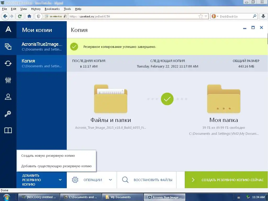Click the 443.16 МБ total size value

[246, 66]
